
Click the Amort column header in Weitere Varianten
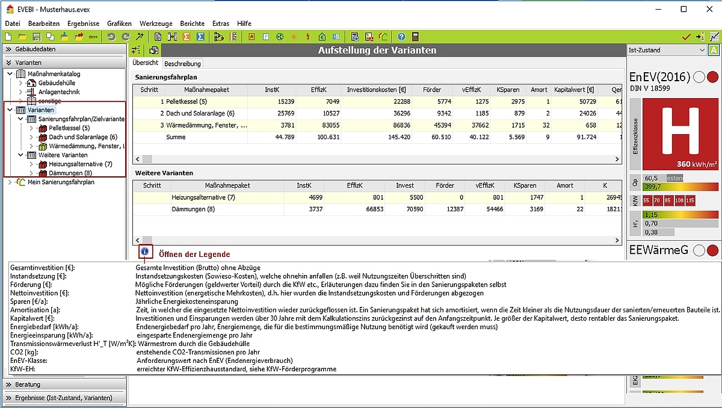[x=564, y=185]
